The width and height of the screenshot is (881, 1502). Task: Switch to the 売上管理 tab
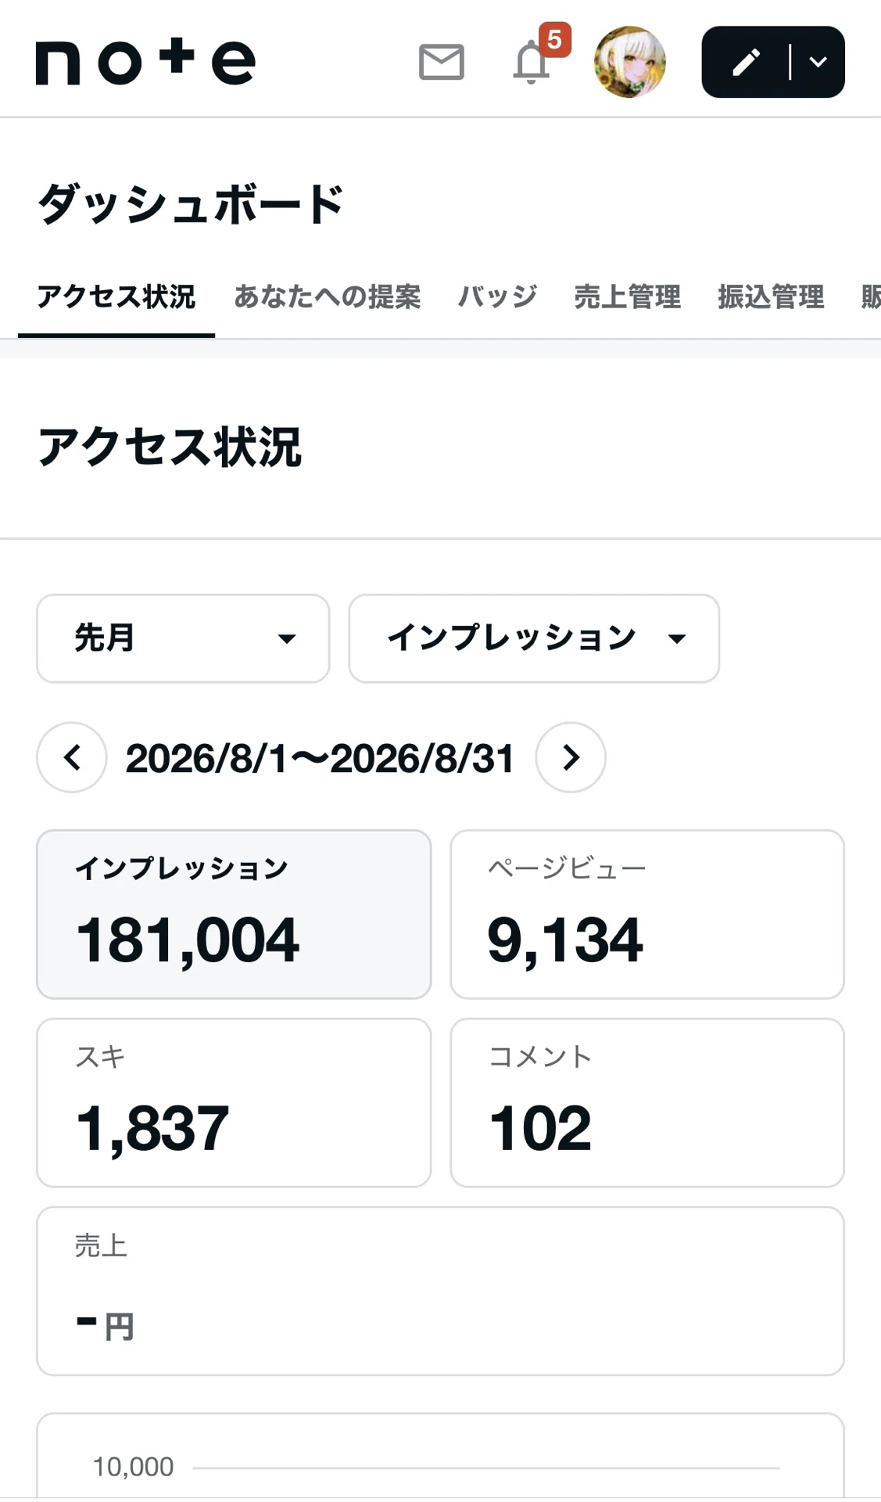point(627,296)
